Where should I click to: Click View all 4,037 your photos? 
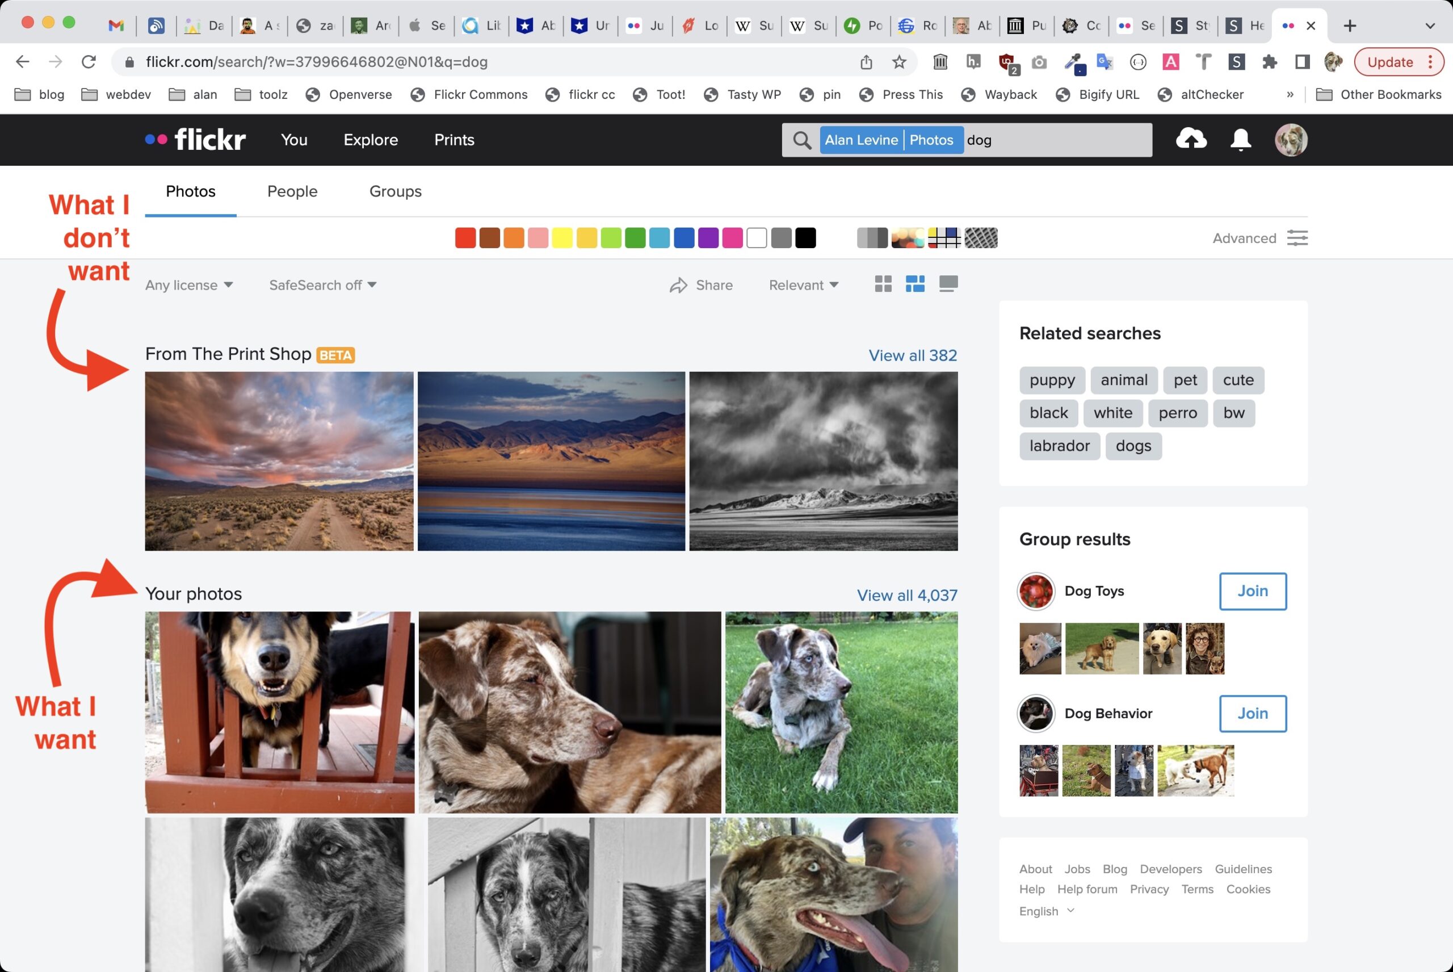(x=907, y=594)
